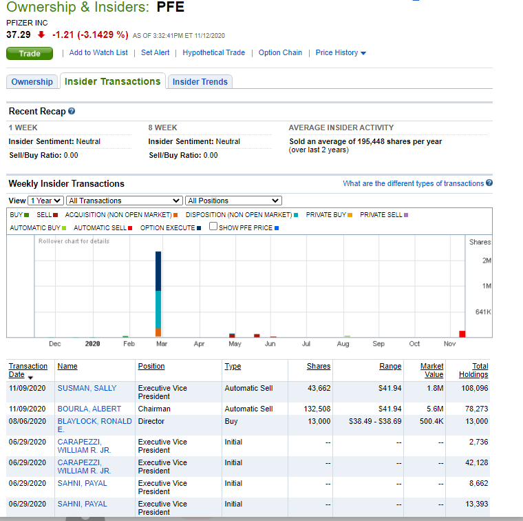523x521 pixels.
Task: Click the tall March bar's navy segment
Action: coord(158,272)
